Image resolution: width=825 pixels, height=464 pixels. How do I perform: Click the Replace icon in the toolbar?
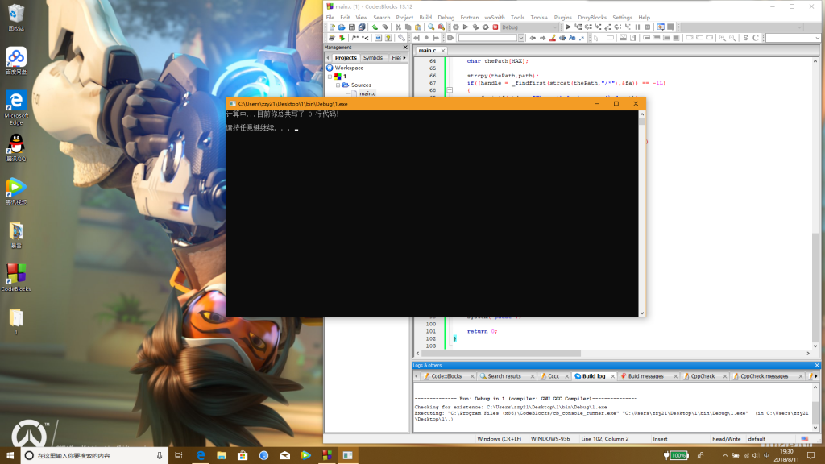(442, 27)
